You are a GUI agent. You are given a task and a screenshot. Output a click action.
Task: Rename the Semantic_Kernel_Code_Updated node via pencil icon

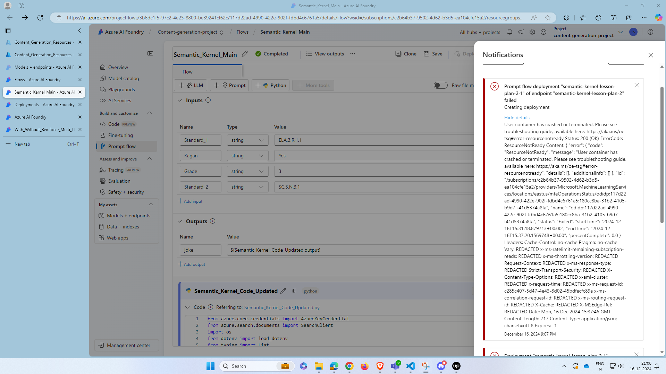point(283,291)
